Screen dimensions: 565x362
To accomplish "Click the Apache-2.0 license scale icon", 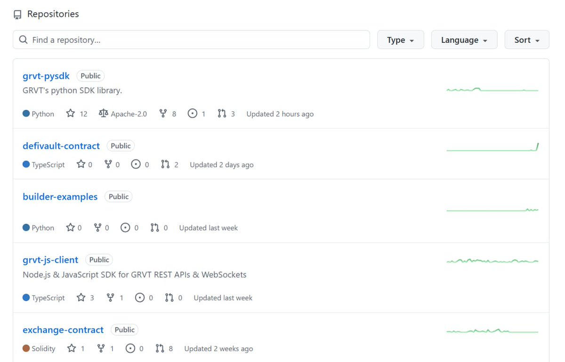I will tap(104, 113).
